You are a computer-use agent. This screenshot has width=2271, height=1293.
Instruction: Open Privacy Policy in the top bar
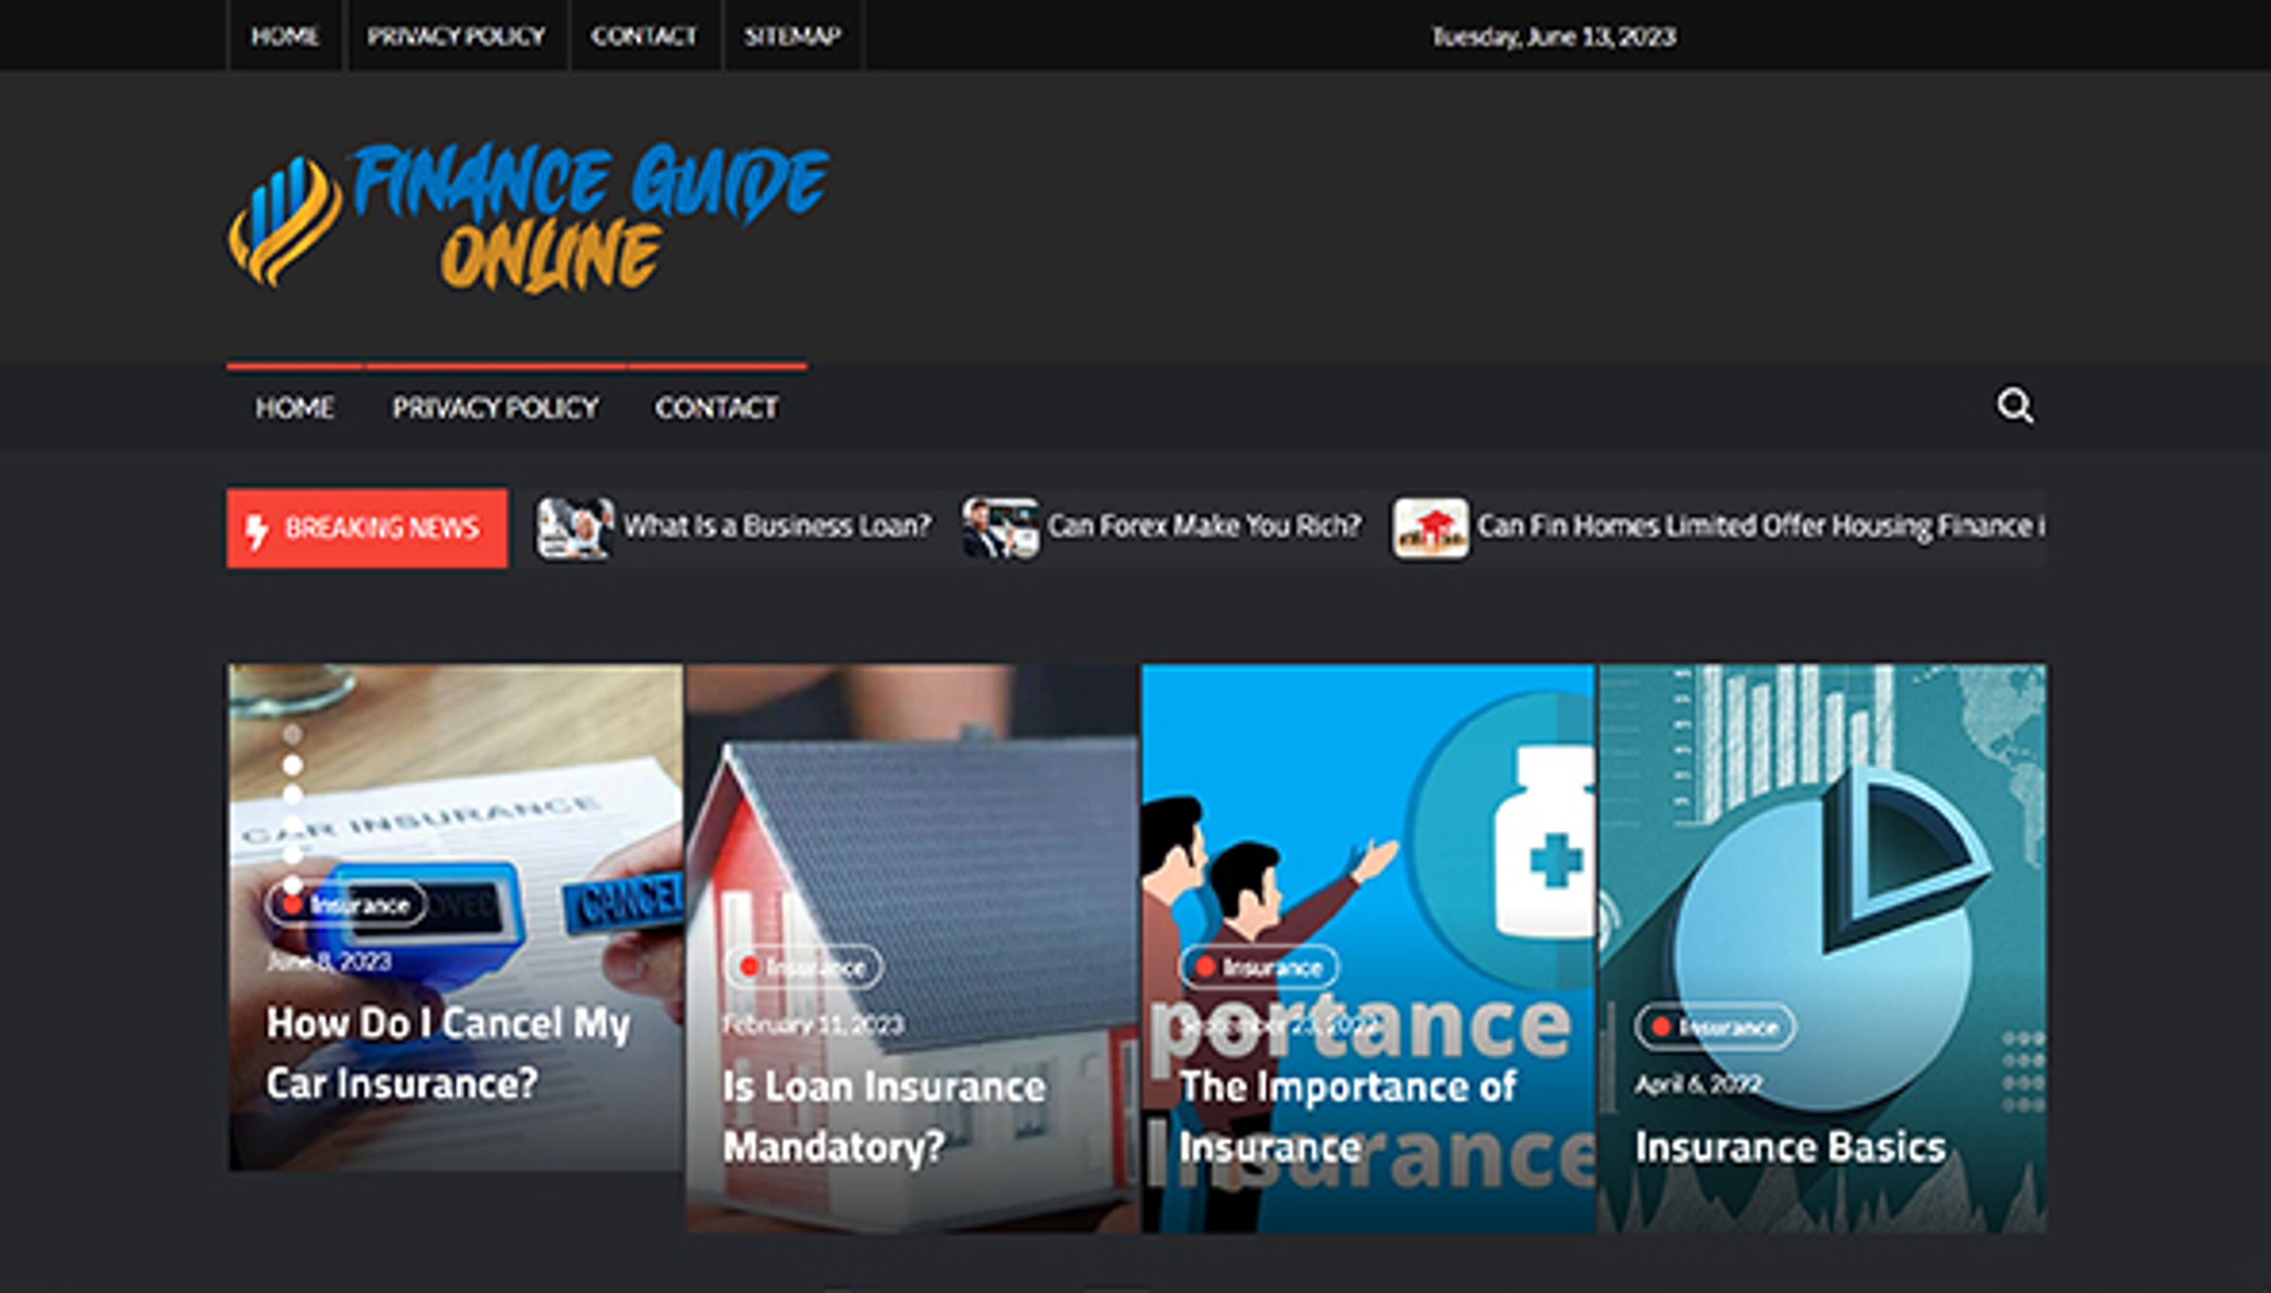pos(455,35)
